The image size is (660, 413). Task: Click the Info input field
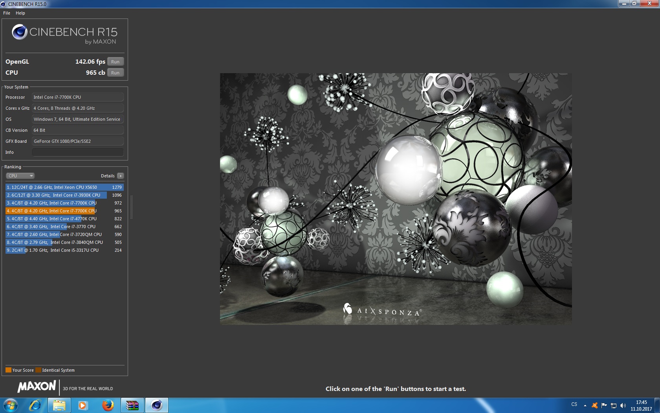click(78, 152)
